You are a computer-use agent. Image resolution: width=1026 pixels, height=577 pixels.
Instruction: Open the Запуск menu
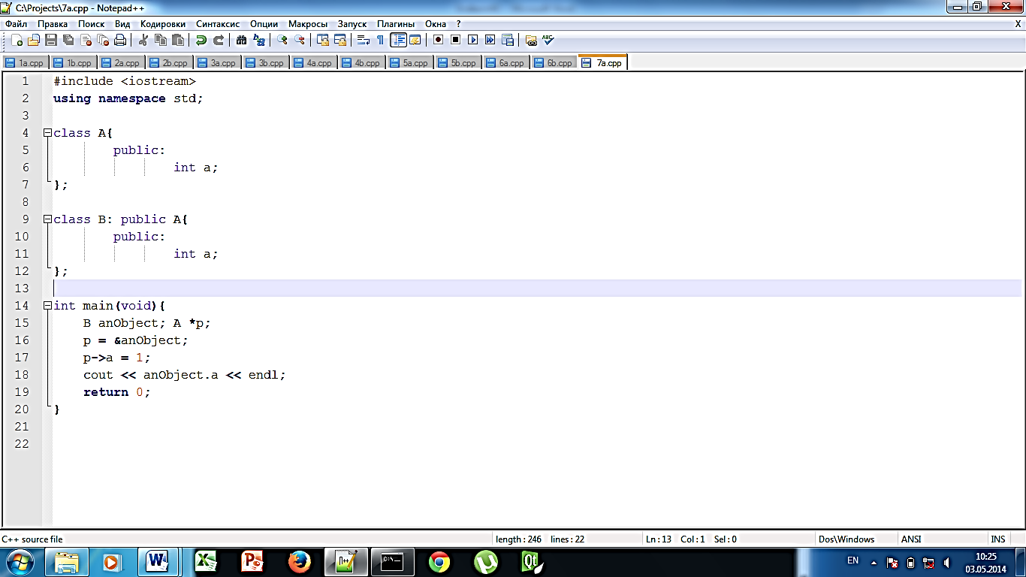352,24
